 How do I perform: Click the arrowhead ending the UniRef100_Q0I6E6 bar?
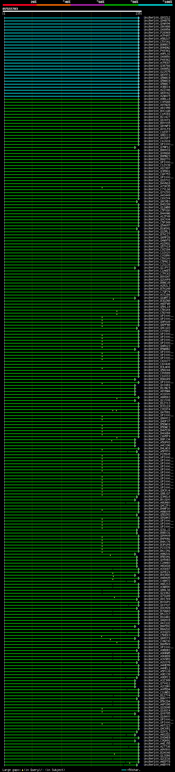[x=135, y=385]
